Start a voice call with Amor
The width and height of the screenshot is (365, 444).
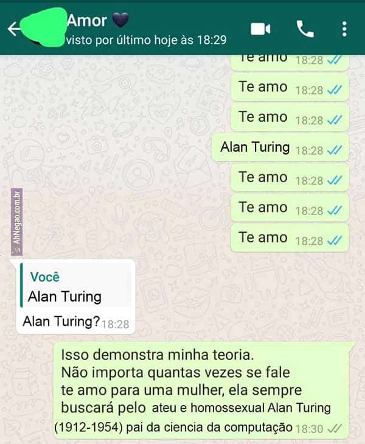click(x=305, y=29)
